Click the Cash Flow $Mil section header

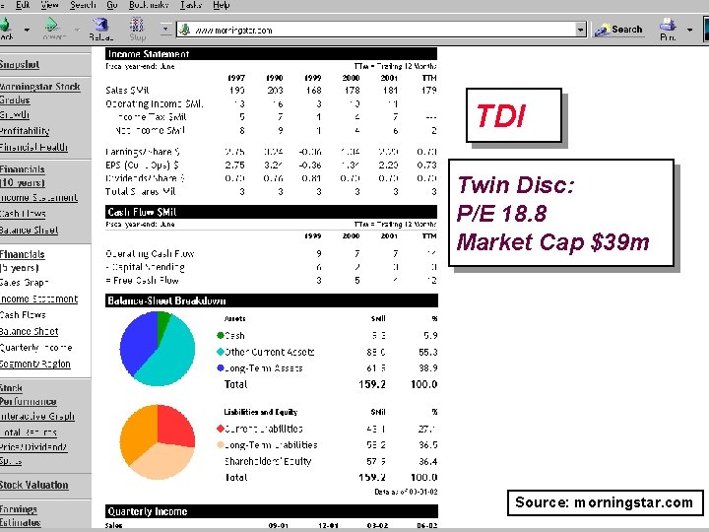point(272,212)
